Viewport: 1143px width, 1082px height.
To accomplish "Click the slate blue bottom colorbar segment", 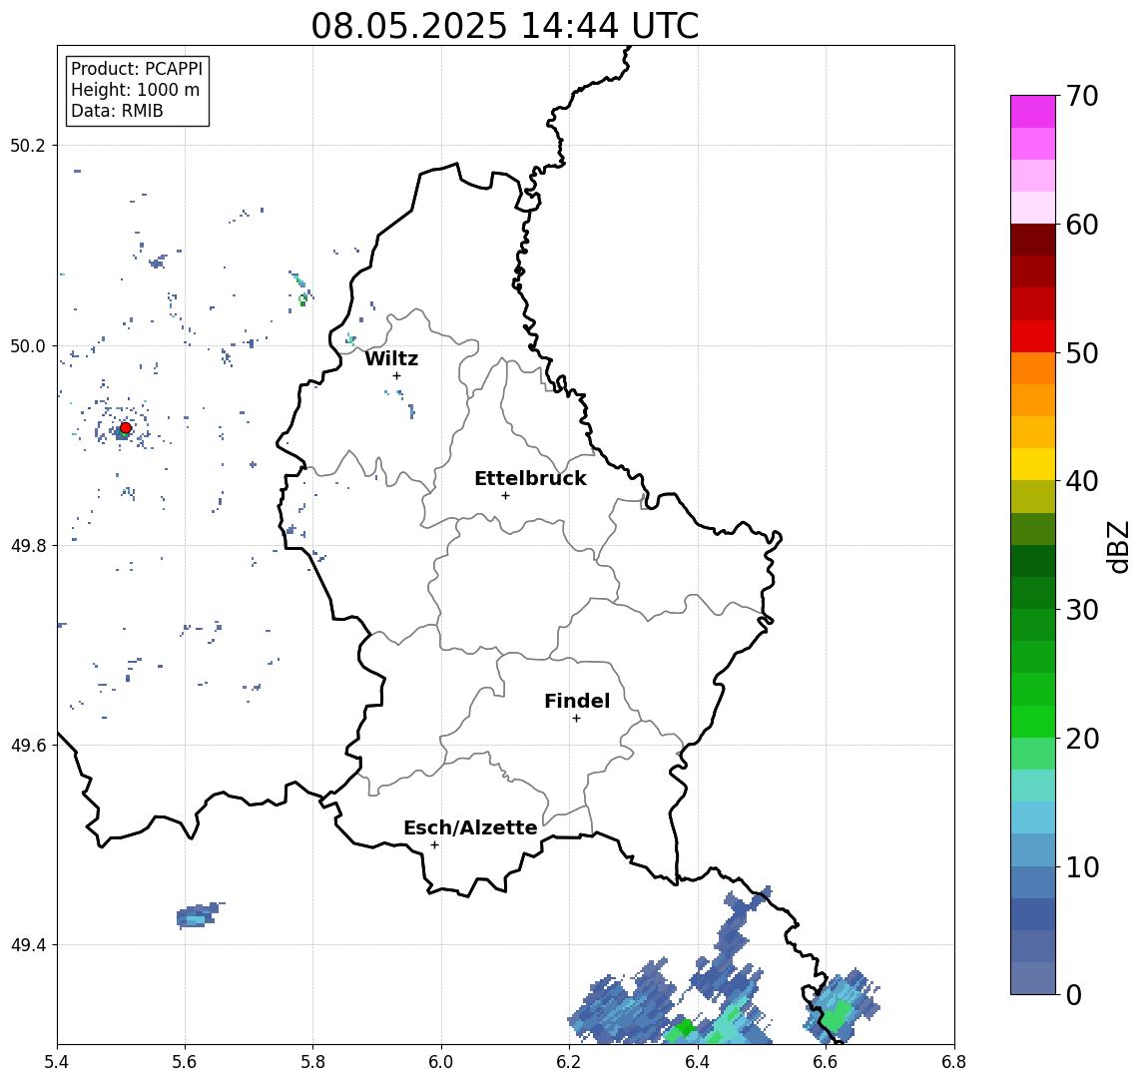I will 1033,978.
